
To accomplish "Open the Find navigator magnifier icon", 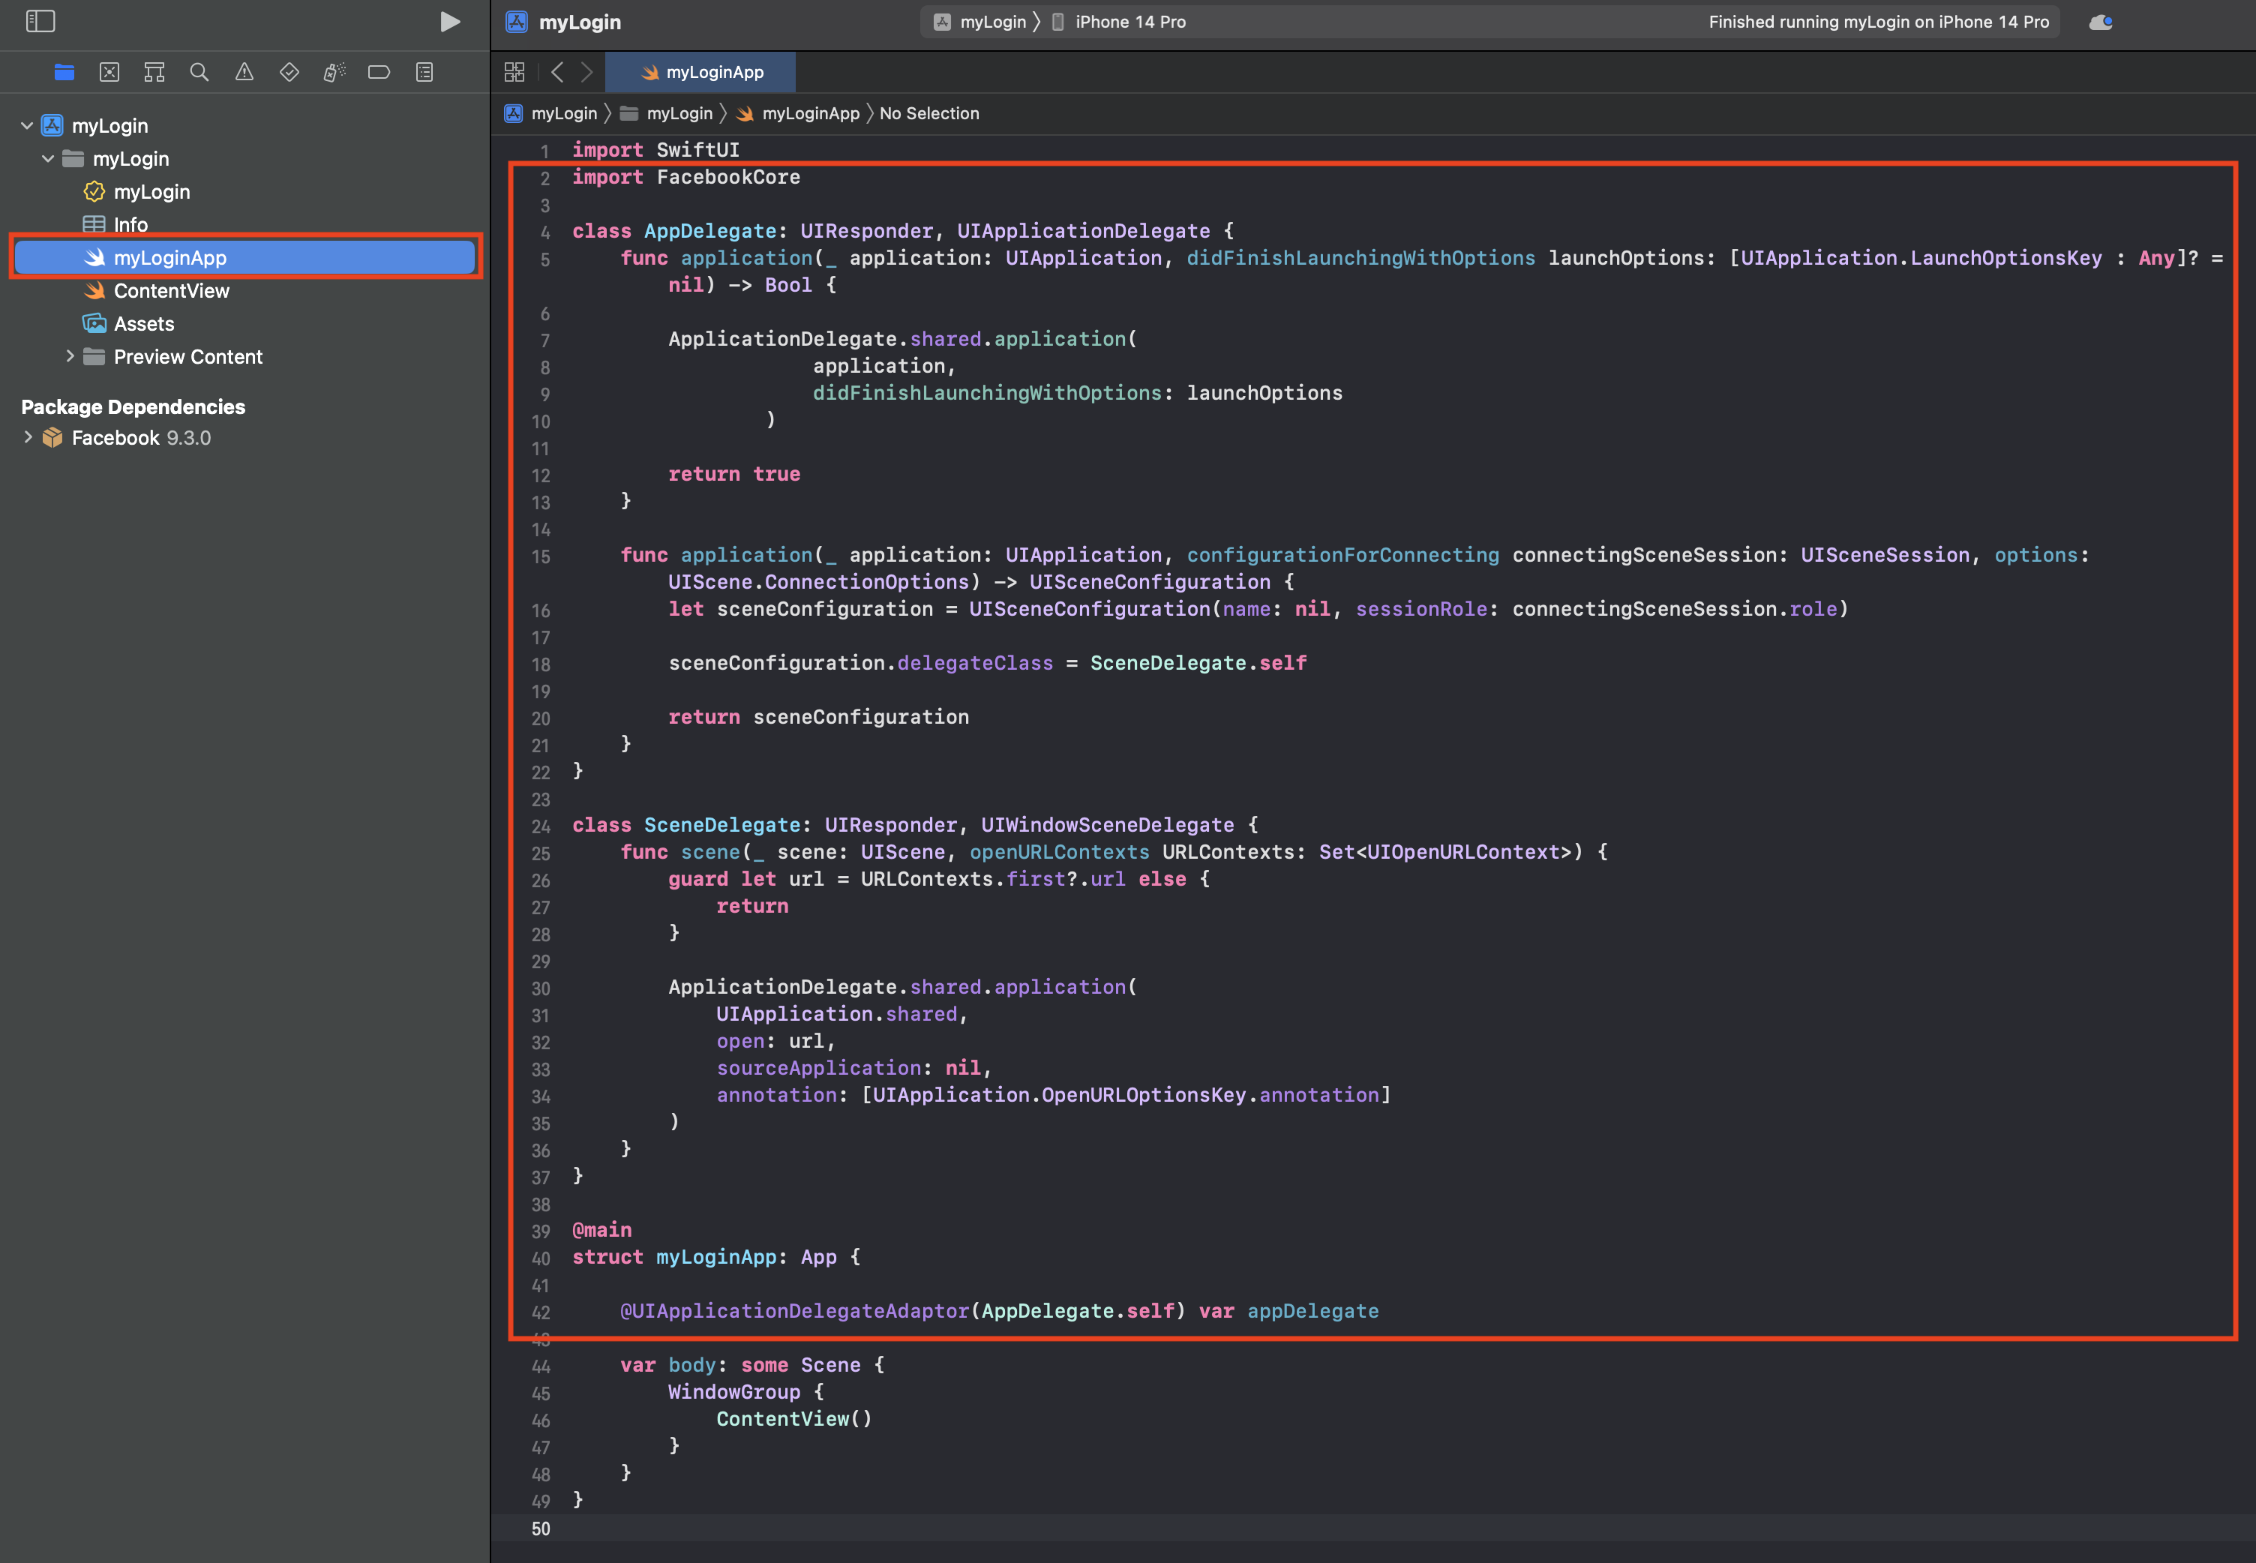I will point(199,71).
